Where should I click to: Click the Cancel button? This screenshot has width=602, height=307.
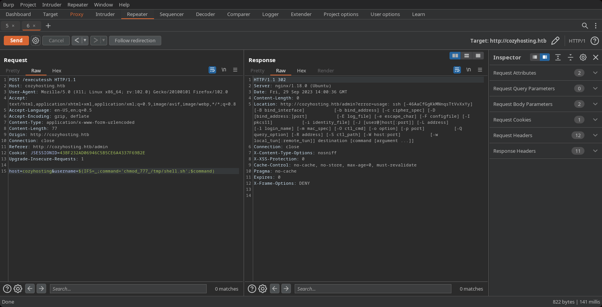(x=56, y=40)
